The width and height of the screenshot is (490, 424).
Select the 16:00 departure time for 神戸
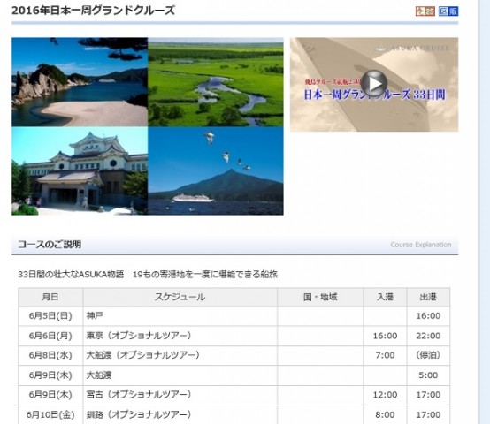pos(428,316)
